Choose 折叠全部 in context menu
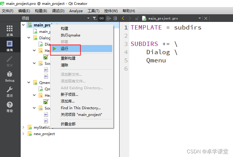Viewport: 233px width, 157px height. point(82,124)
